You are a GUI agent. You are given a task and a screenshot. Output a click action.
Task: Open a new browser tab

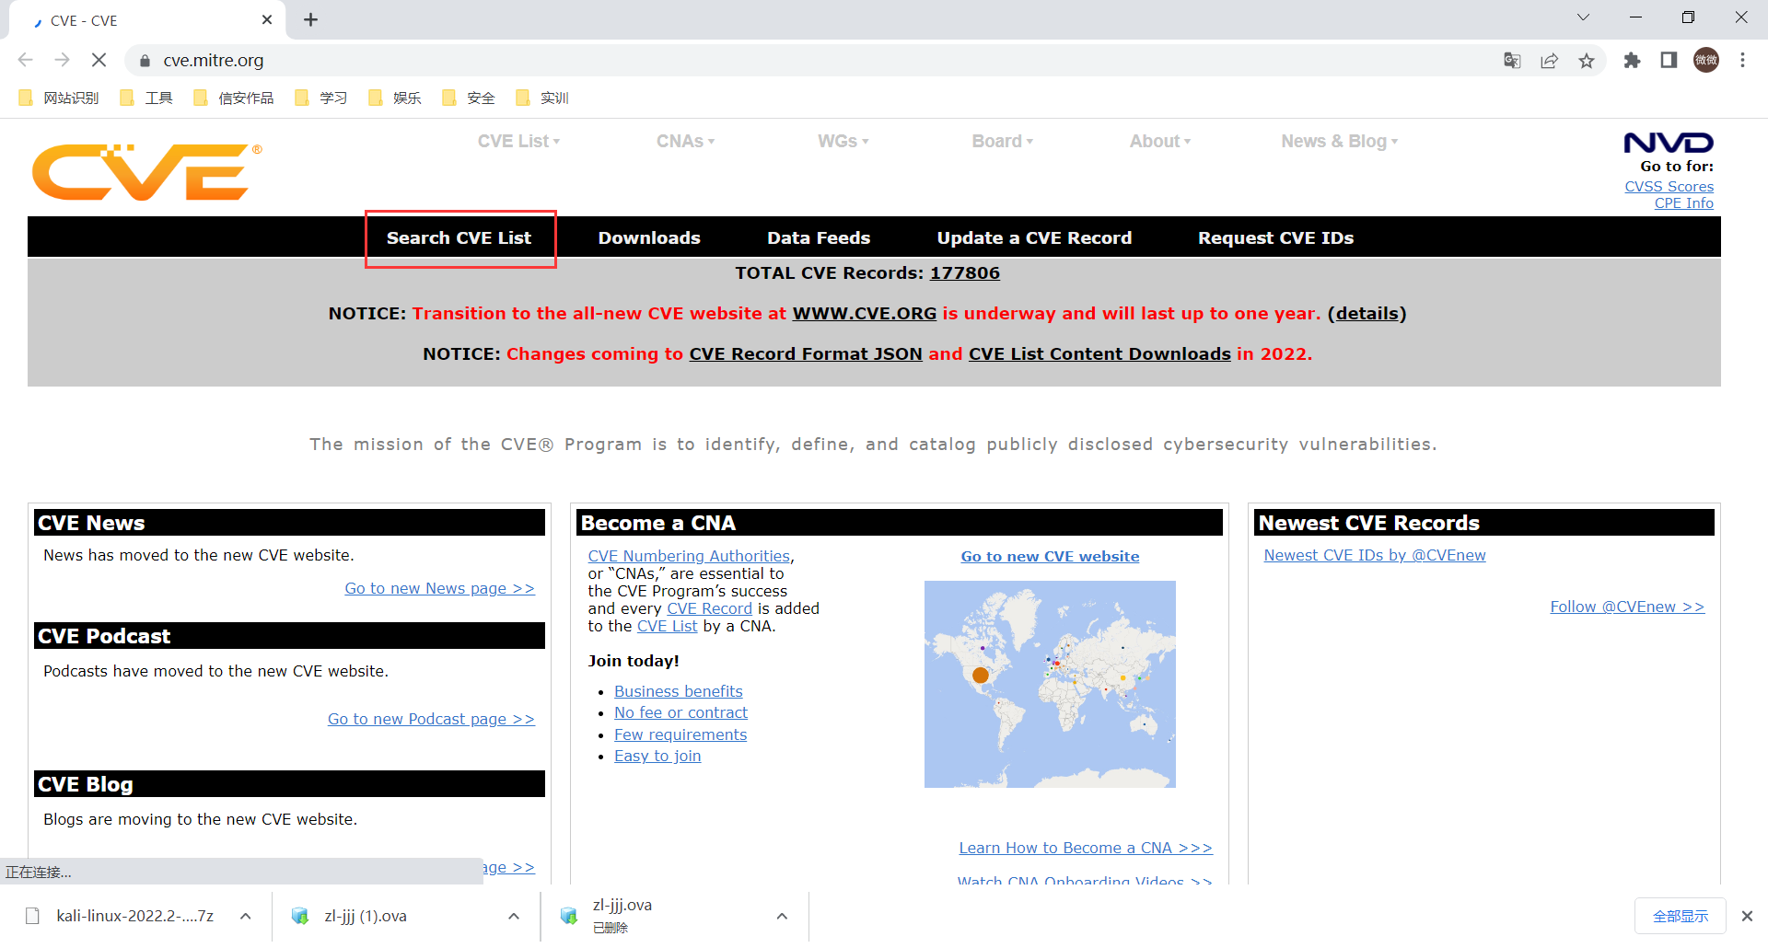pyautogui.click(x=310, y=19)
